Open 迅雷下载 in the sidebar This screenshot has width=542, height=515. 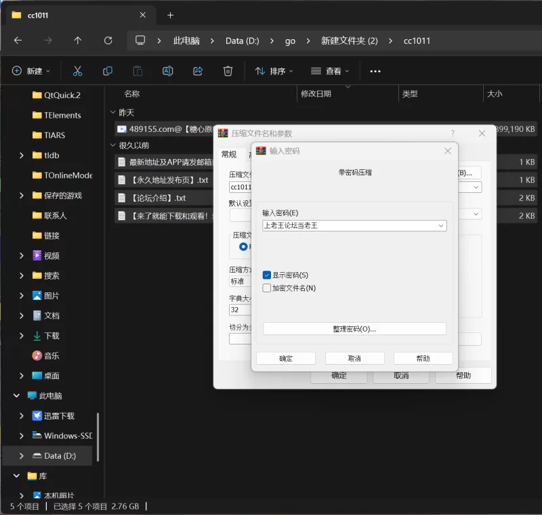coord(54,416)
